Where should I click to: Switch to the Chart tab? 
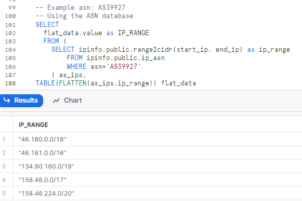click(x=68, y=101)
